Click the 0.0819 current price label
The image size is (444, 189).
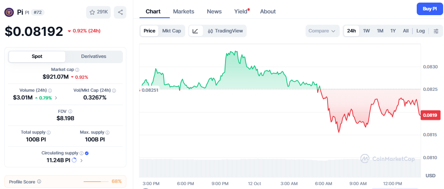(430, 115)
